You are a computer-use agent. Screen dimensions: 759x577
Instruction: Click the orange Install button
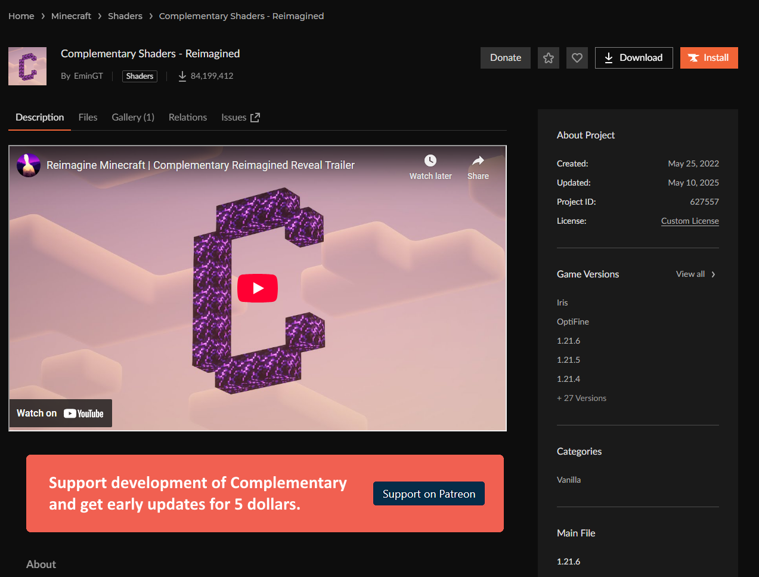point(709,58)
